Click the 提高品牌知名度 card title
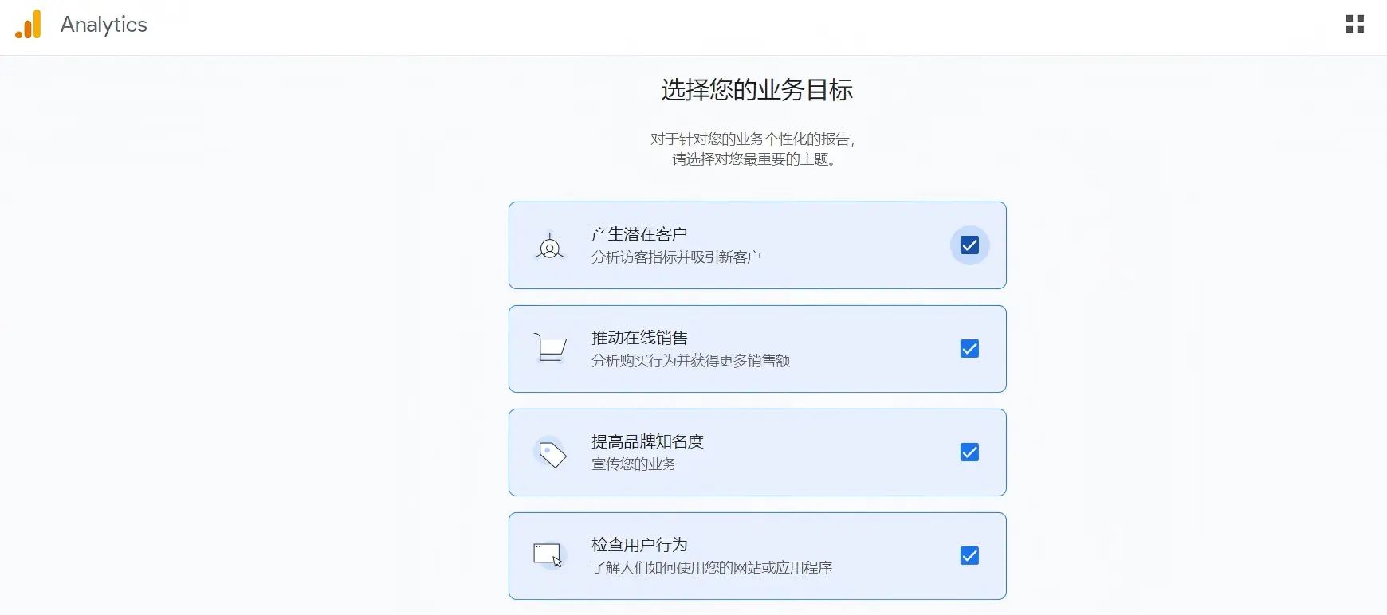 [647, 441]
